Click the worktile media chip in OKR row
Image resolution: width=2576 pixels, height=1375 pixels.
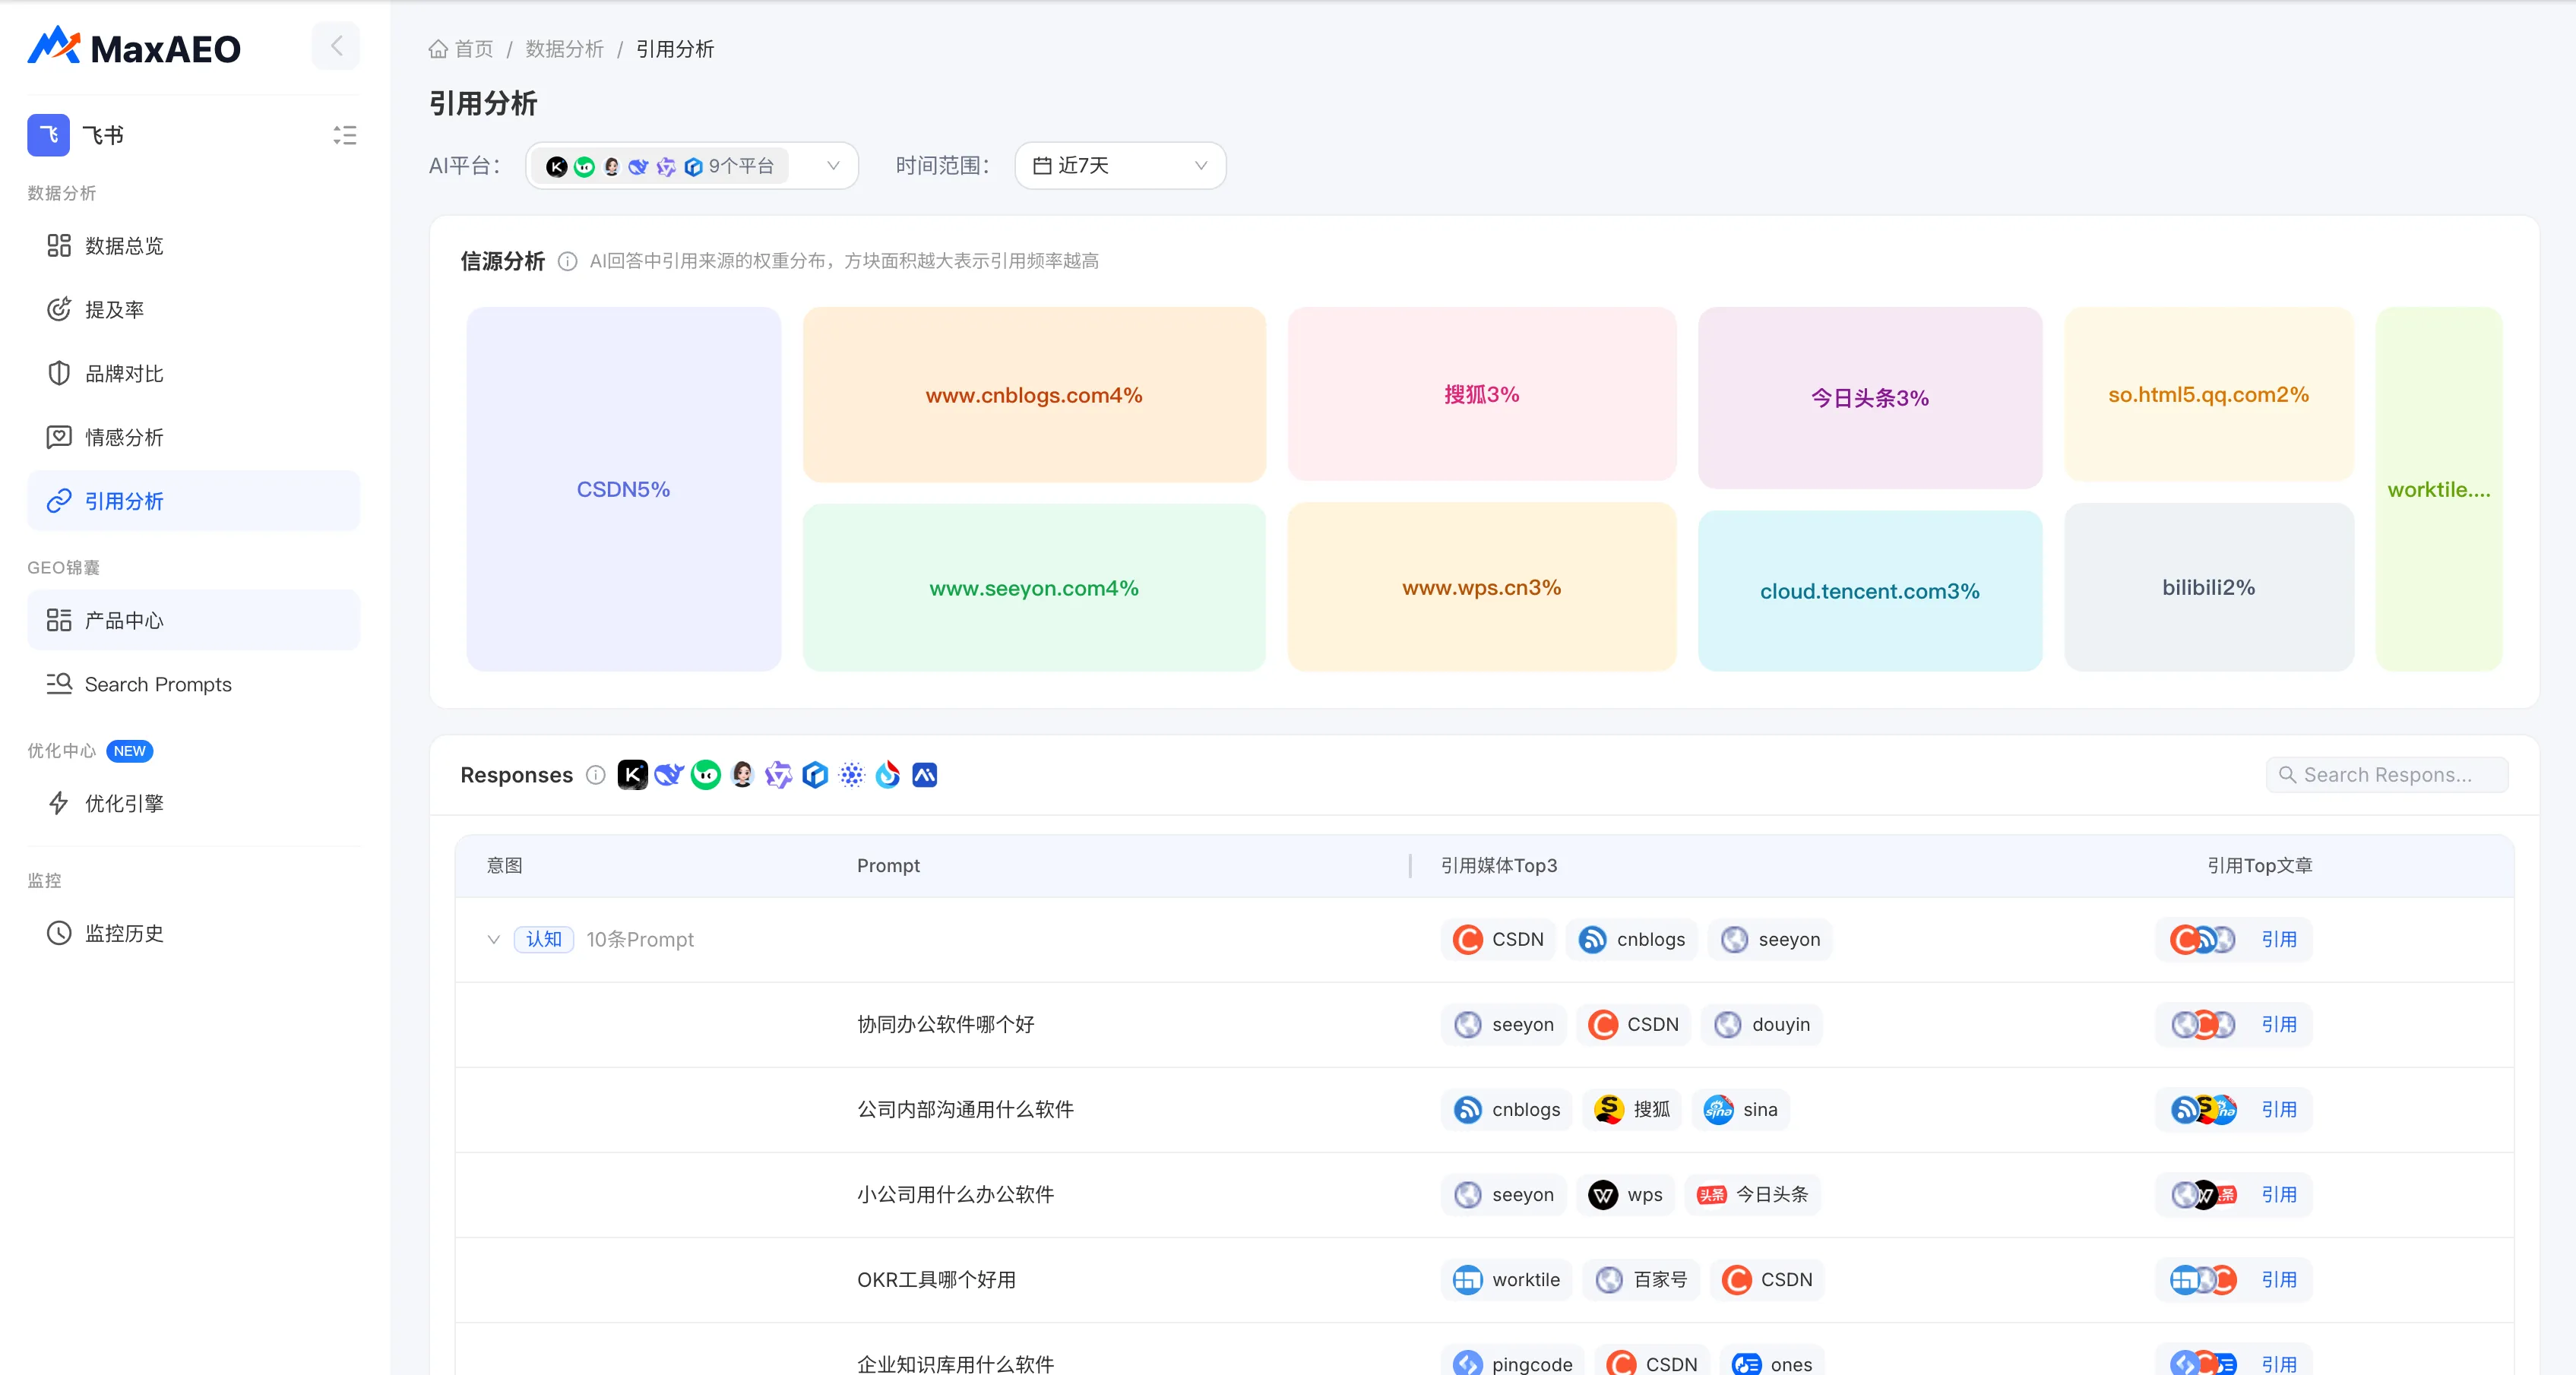click(1506, 1280)
